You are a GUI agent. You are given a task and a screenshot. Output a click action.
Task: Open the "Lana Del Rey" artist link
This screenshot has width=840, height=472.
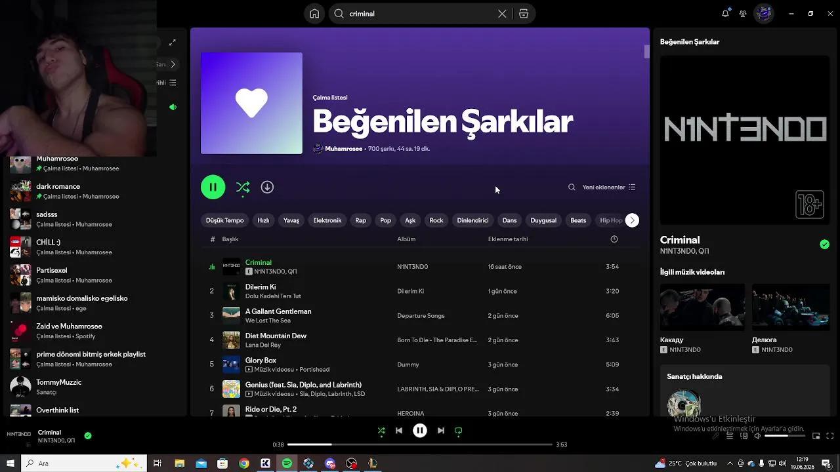pyautogui.click(x=263, y=345)
